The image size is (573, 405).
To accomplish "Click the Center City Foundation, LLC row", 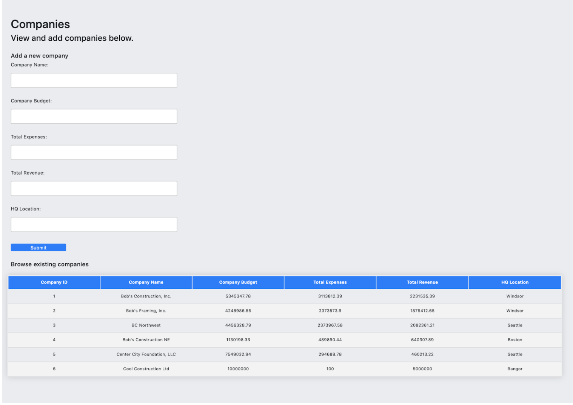I will coord(146,354).
